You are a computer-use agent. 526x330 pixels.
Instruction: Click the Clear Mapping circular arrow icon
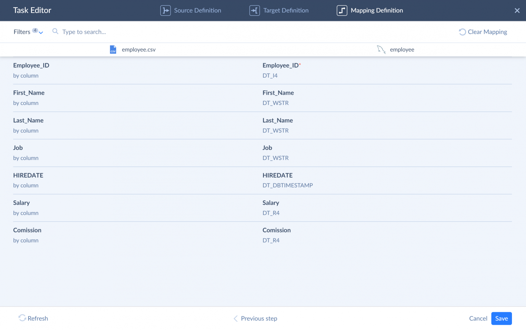(x=462, y=32)
